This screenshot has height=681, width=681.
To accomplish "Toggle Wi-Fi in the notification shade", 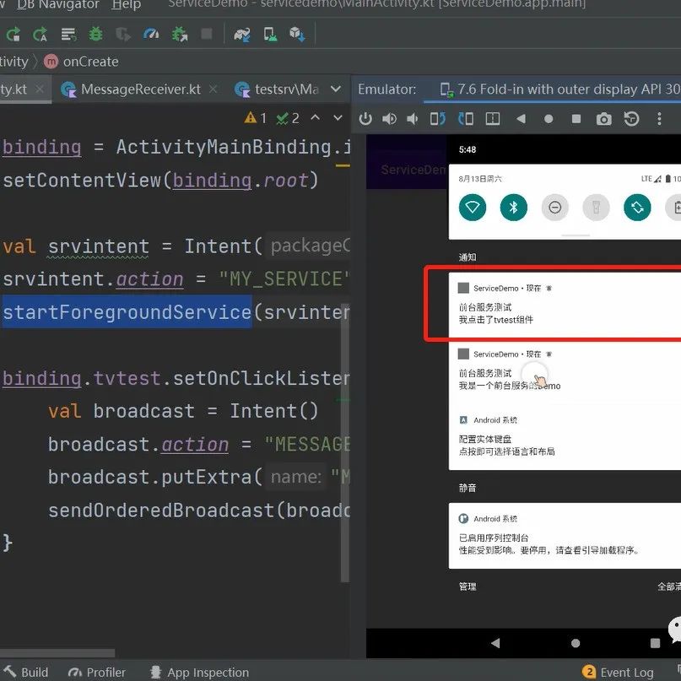I will click(472, 208).
